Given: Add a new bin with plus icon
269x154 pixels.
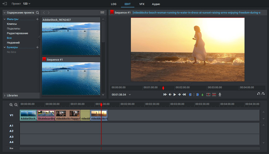Looking at the screenshot, I should [37, 48].
